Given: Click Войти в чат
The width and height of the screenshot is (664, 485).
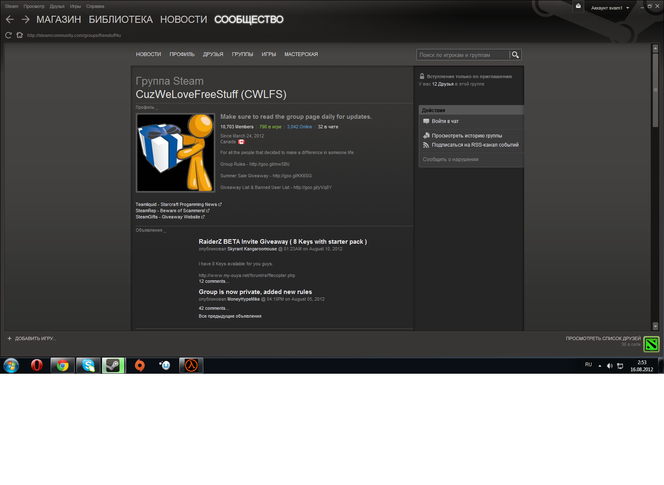Looking at the screenshot, I should [x=445, y=121].
